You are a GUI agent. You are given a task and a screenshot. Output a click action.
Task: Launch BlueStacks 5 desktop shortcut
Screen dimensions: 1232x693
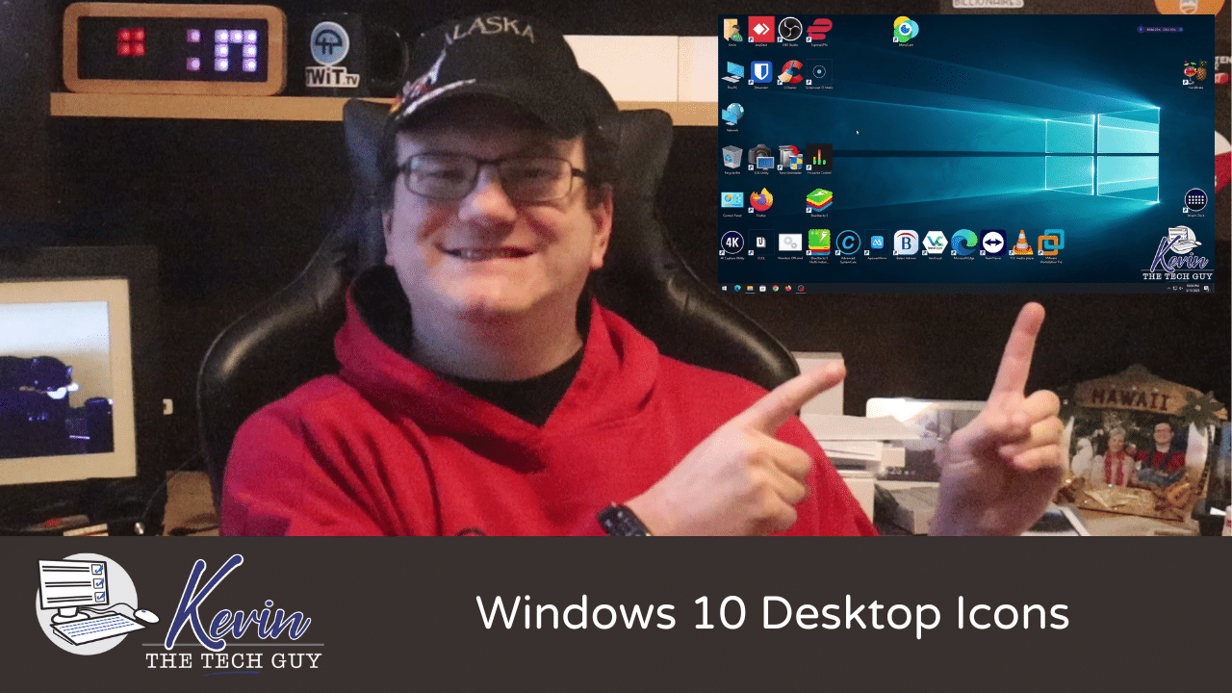(819, 202)
